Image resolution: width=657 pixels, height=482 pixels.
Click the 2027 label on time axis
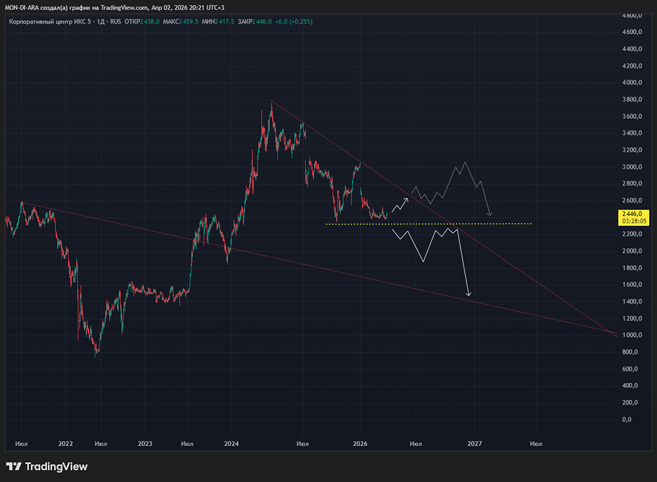pos(475,443)
